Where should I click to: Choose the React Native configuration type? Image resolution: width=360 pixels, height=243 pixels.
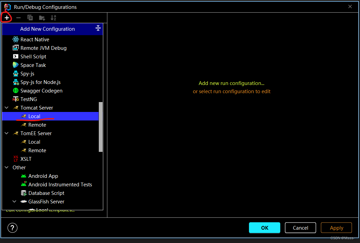(50, 40)
